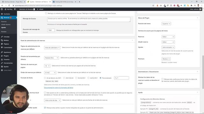This screenshot has width=204, height=114.
Task: Click the browser back arrow
Action: [x=2, y=6]
